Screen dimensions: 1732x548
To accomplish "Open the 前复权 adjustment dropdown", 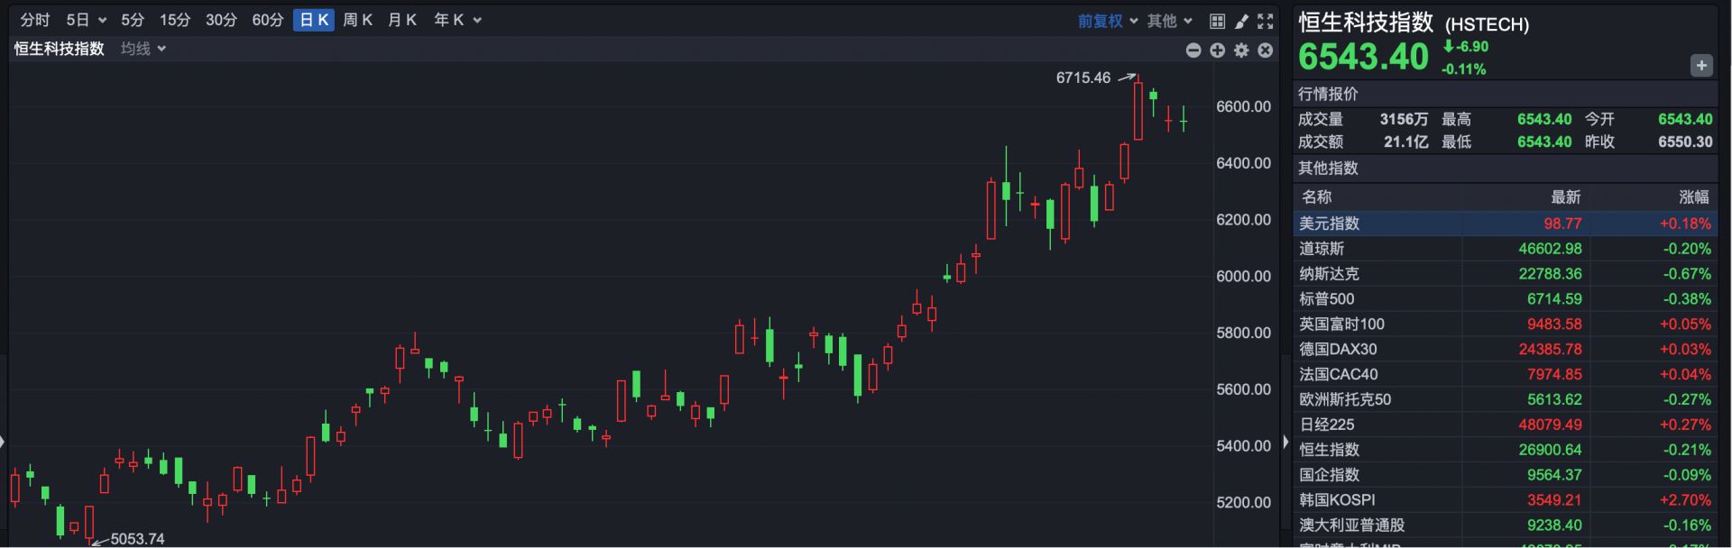I will tap(1107, 21).
